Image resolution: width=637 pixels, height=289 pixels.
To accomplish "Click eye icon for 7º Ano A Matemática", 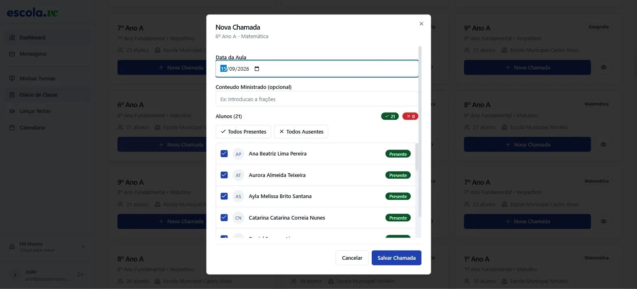I will (x=603, y=221).
